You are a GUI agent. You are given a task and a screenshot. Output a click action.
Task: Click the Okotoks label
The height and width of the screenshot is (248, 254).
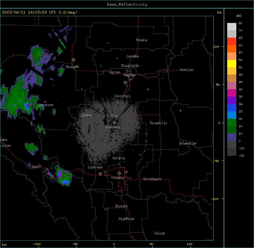(x=121, y=206)
